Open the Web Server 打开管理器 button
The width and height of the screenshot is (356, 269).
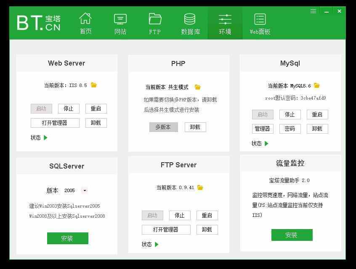click(x=55, y=123)
